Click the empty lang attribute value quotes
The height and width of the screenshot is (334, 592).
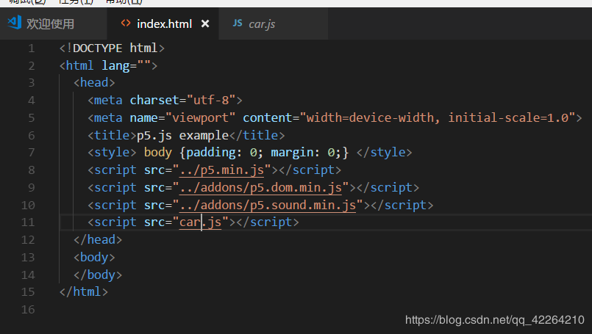pos(144,66)
